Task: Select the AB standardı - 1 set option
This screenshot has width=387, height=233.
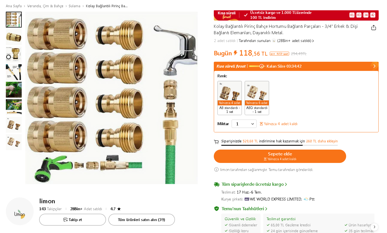Action: (230, 98)
